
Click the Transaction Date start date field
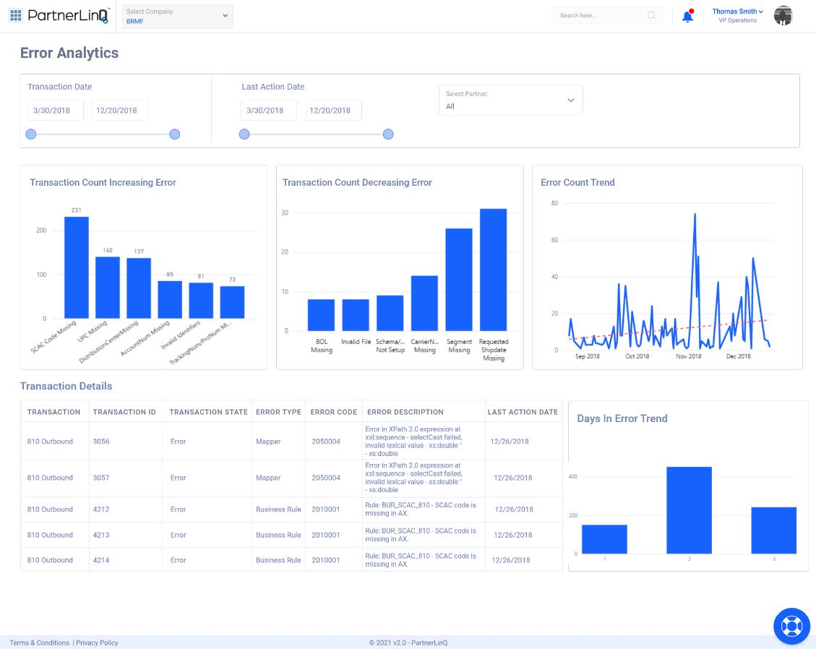point(56,111)
